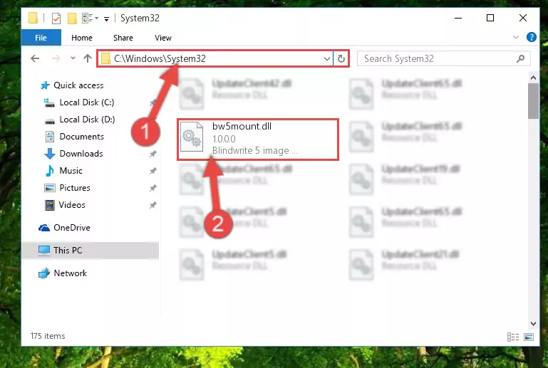
Task: Click the OneDrive cloud icon
Action: (x=44, y=228)
